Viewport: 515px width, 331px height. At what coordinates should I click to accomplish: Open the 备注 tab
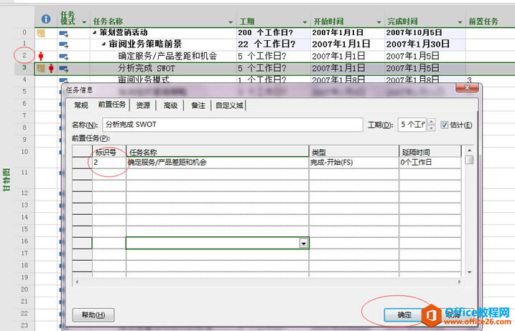[x=198, y=105]
